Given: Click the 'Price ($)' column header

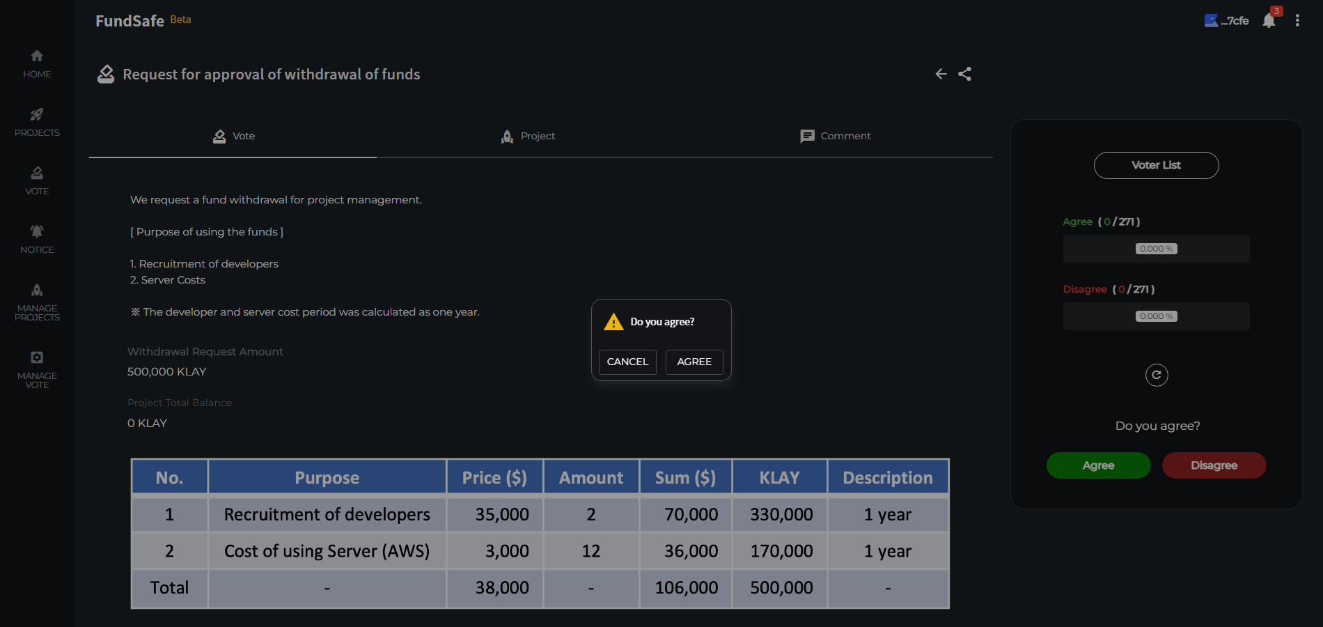Looking at the screenshot, I should point(494,478).
